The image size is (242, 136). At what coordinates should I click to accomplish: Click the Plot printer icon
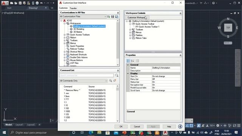[37, 3]
